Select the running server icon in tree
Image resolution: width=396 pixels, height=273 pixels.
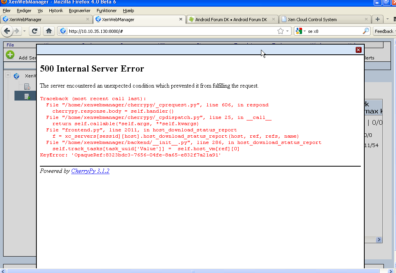click(27, 96)
